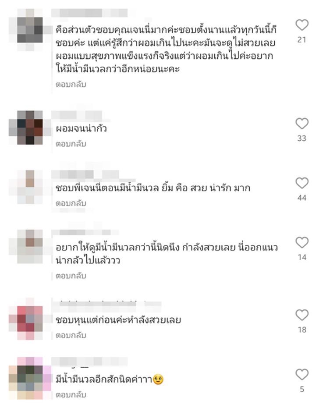Image resolution: width=319 pixels, height=415 pixels.
Task: Reply to the ชอบหุ่นแต่ก่อน comment
Action: coord(71,335)
